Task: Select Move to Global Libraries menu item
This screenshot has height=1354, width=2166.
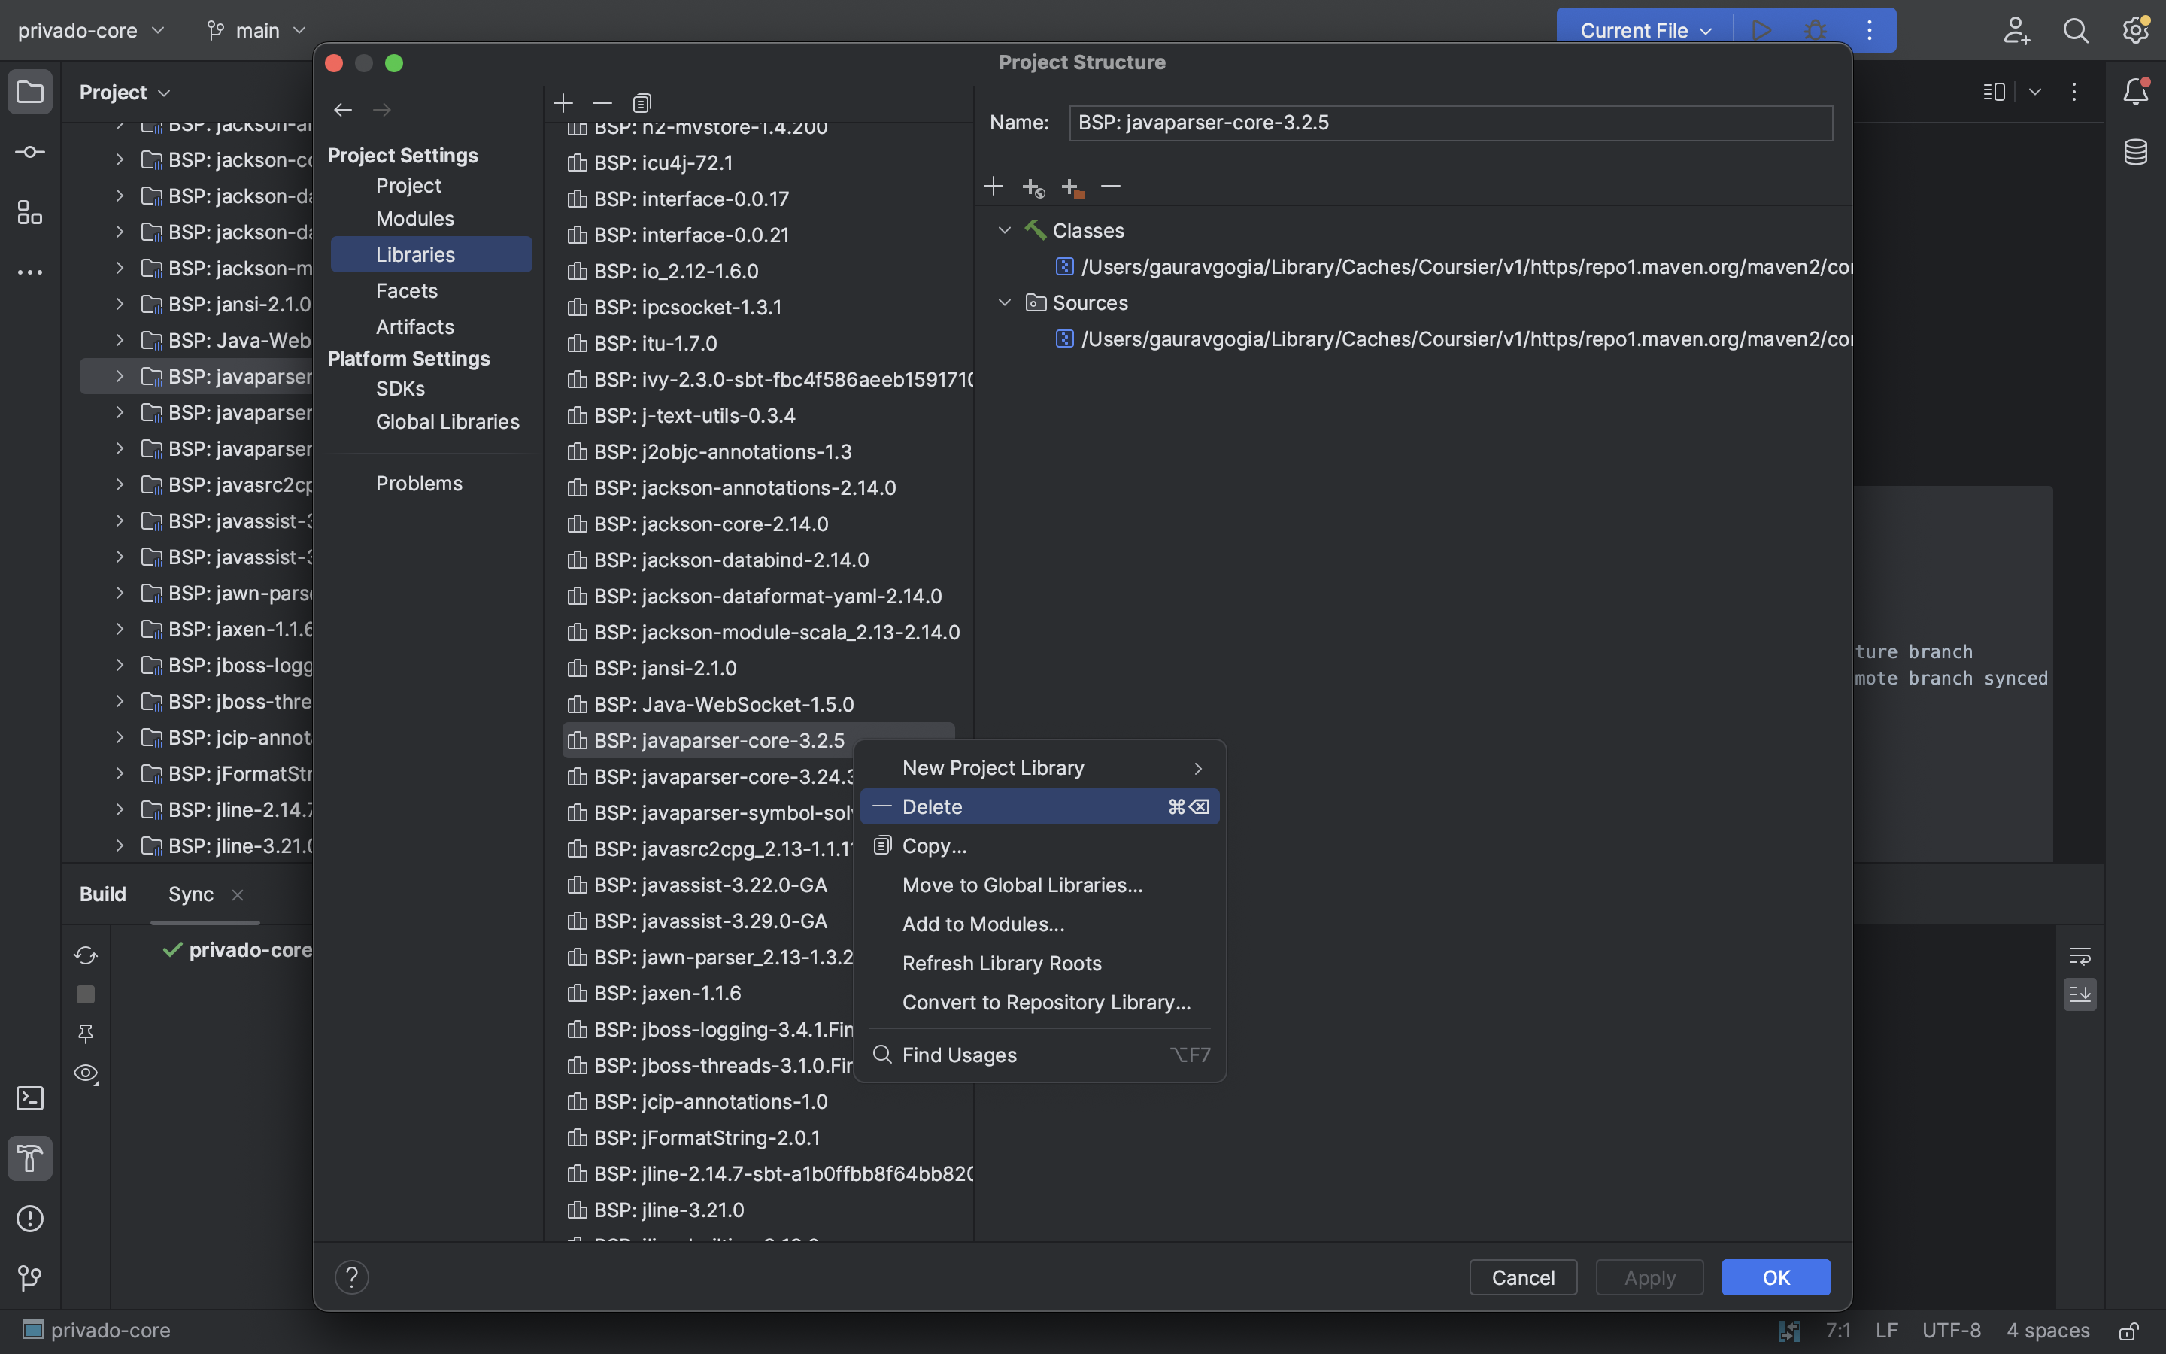Action: click(x=1022, y=885)
